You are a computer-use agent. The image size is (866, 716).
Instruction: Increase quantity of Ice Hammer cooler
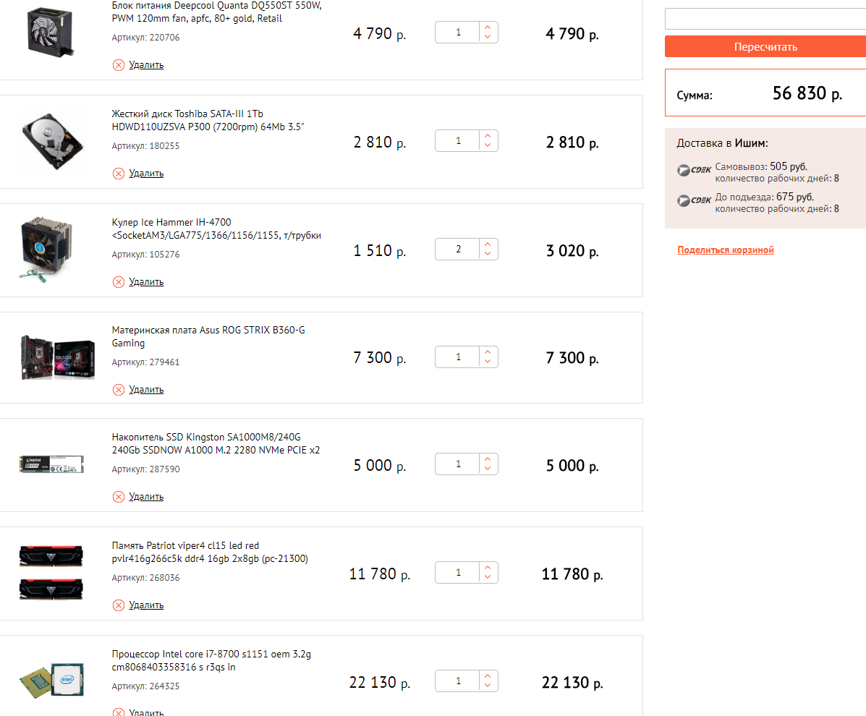point(488,244)
